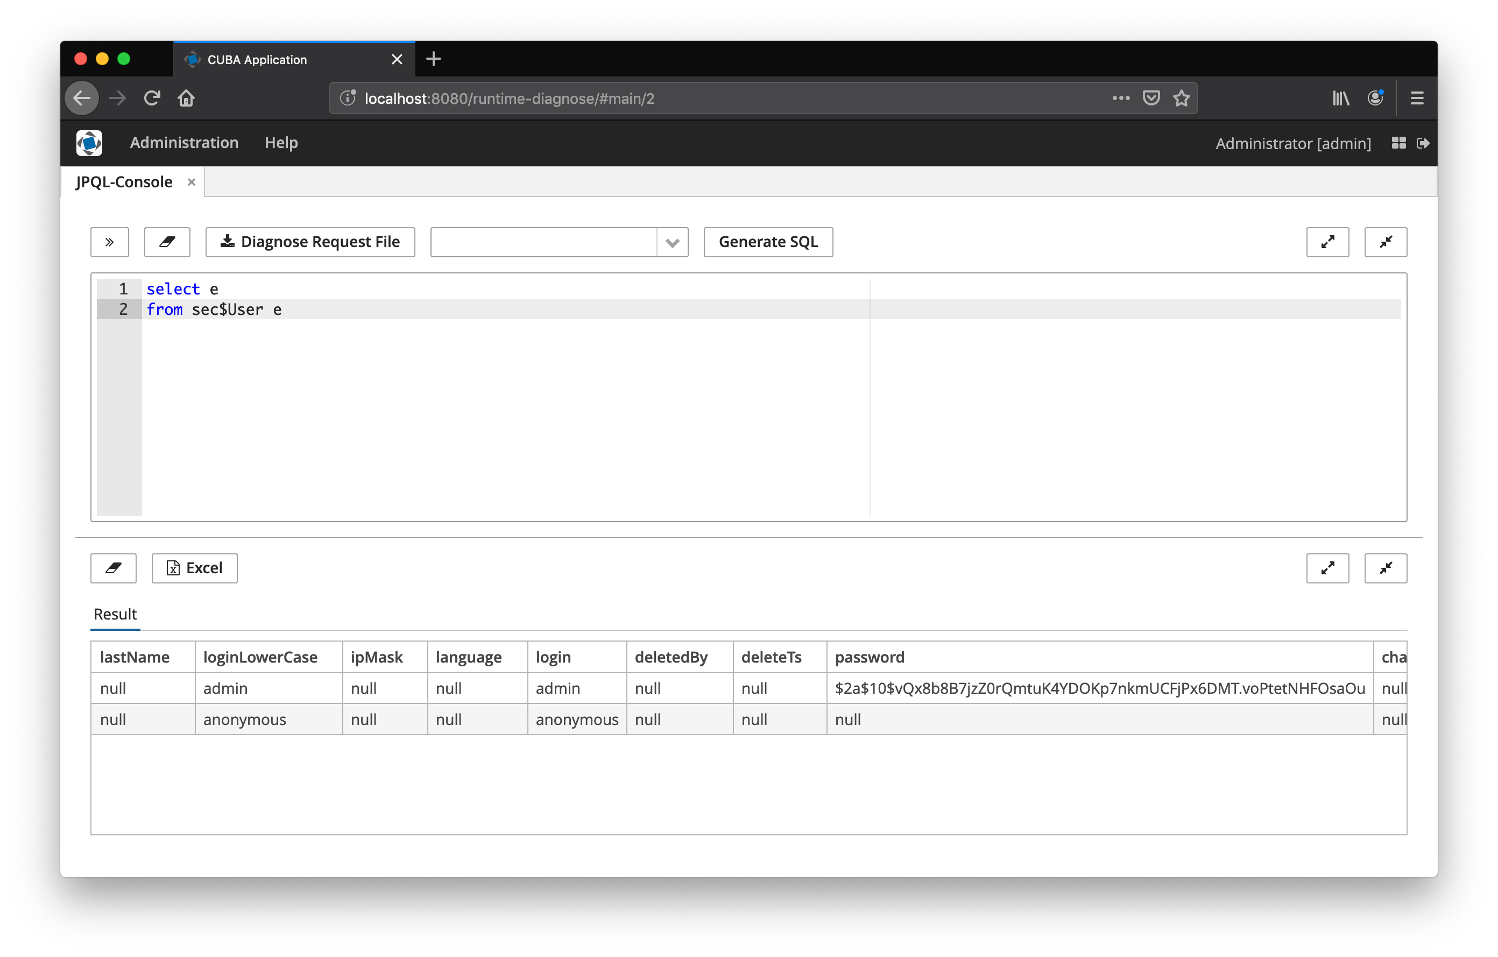Expand the query editor panel
Image resolution: width=1498 pixels, height=957 pixels.
click(x=1327, y=242)
